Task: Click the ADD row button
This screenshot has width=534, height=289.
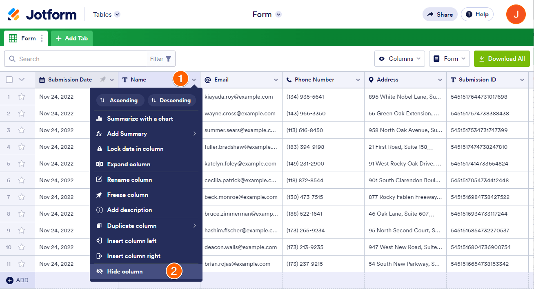Action: tap(18, 280)
